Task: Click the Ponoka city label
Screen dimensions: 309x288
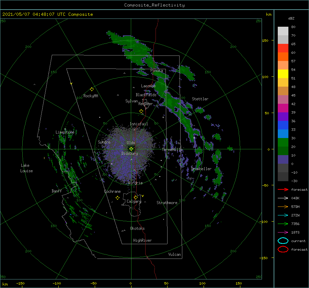Action: pyautogui.click(x=157, y=71)
